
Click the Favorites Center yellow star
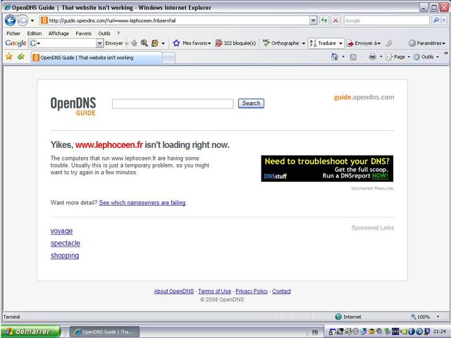tap(9, 56)
